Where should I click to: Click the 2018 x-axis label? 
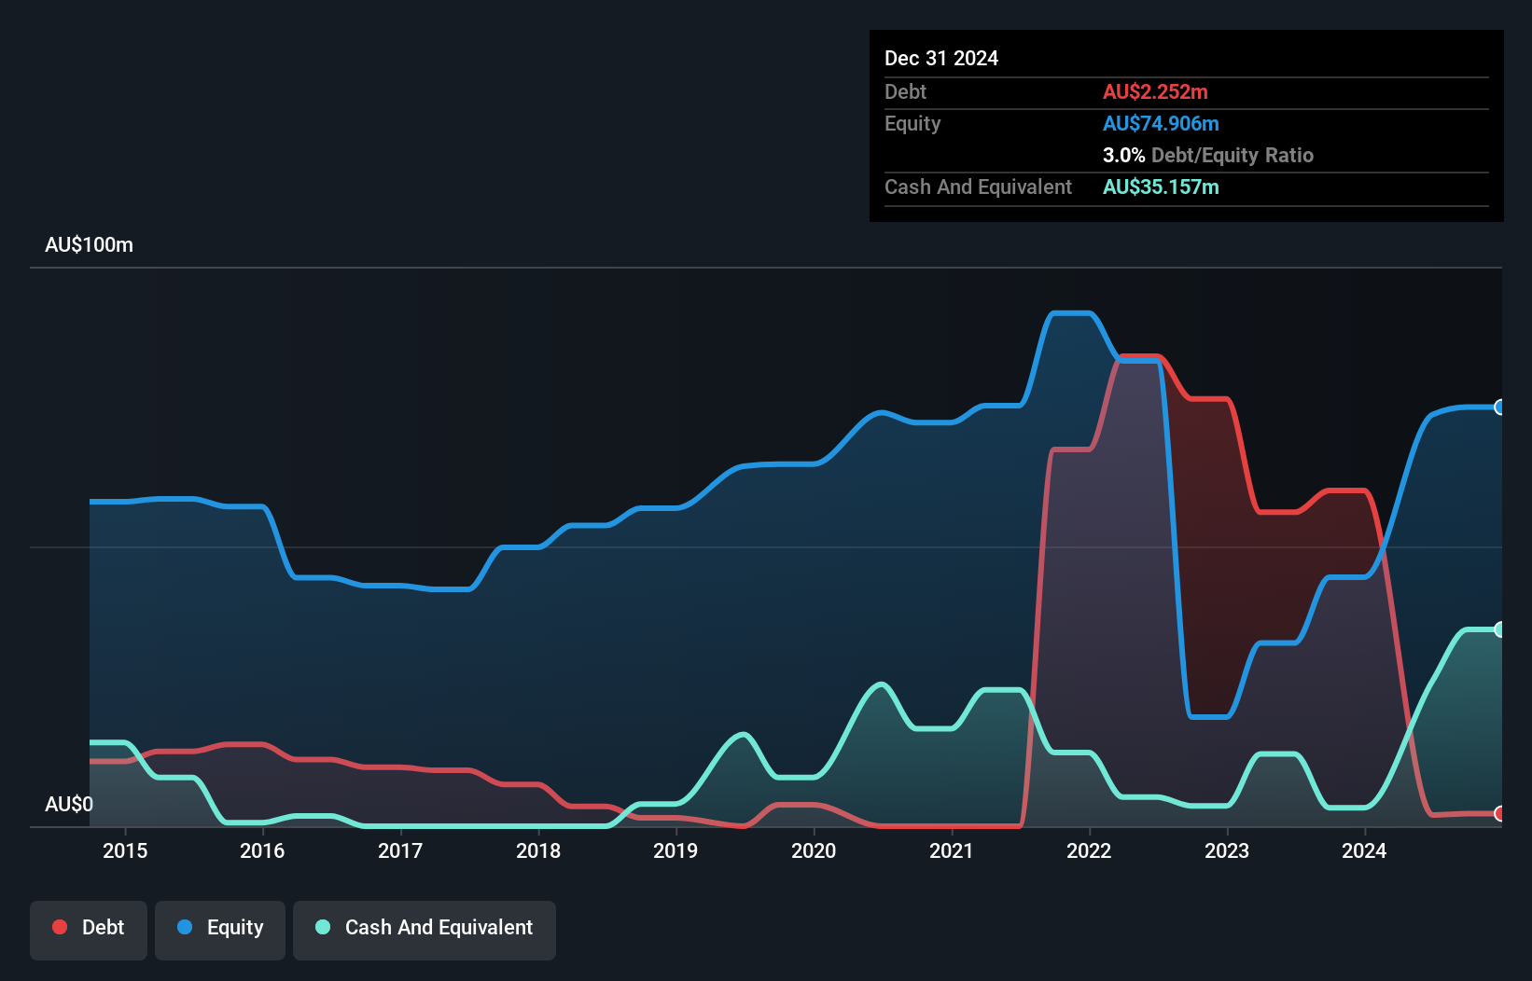click(538, 850)
